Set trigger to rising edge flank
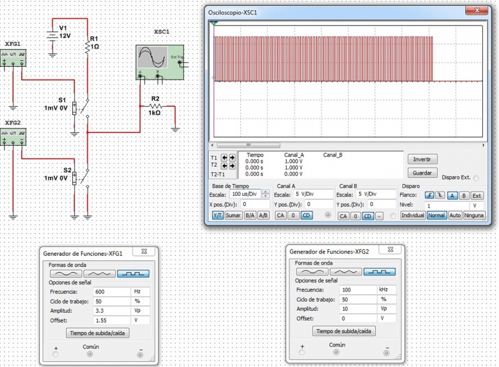The width and height of the screenshot is (499, 367). pyautogui.click(x=429, y=195)
